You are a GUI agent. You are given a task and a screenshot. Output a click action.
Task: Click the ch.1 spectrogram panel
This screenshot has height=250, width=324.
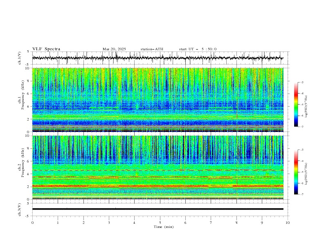point(157,100)
